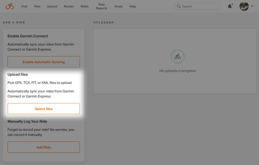Viewport: 259px width, 165px height.
Task: Click the 'ADD A RIDE' section label
Action: click(x=14, y=22)
